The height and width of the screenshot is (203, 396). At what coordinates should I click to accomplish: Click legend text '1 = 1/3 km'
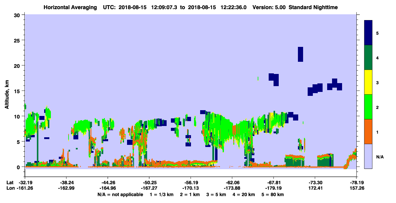click(x=161, y=194)
